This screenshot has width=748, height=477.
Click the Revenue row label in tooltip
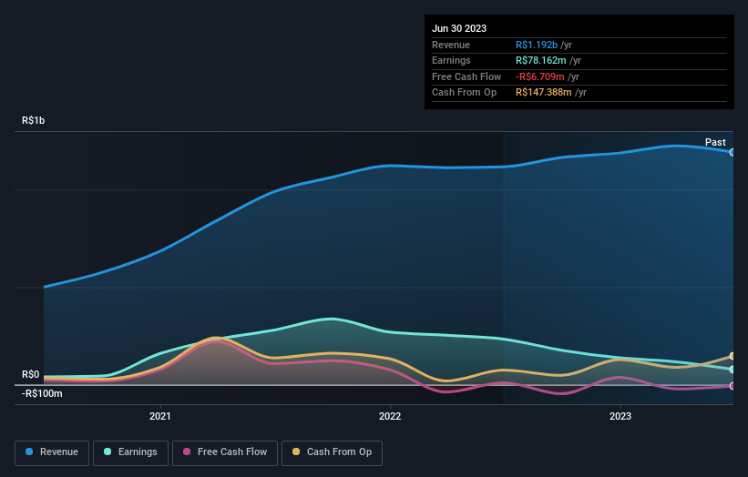point(451,45)
